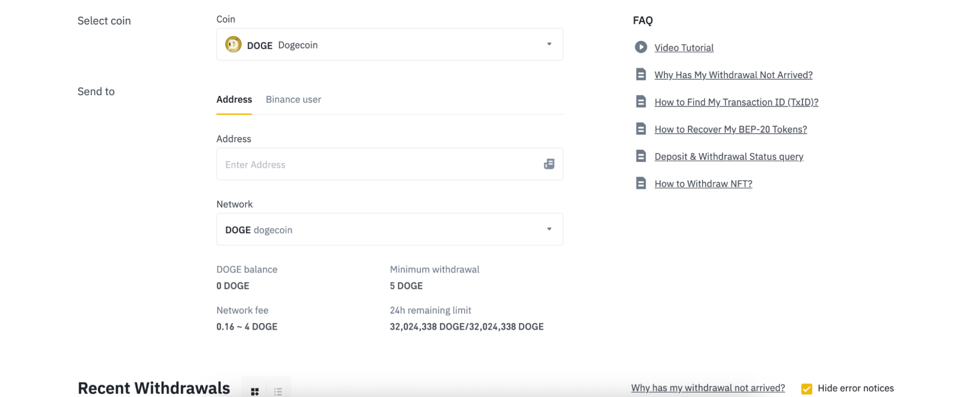Image resolution: width=965 pixels, height=397 pixels.
Task: Click the Dogecoin coin logo
Action: 233,44
